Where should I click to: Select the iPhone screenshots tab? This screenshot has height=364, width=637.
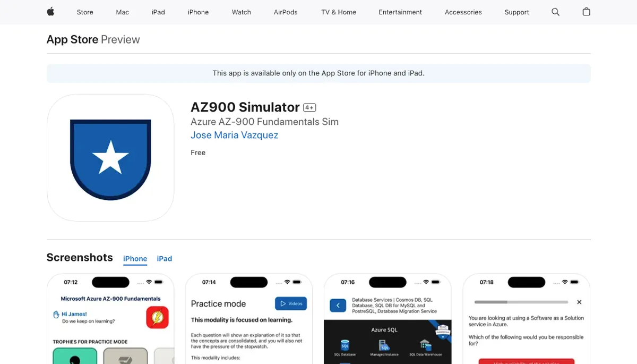pos(135,259)
